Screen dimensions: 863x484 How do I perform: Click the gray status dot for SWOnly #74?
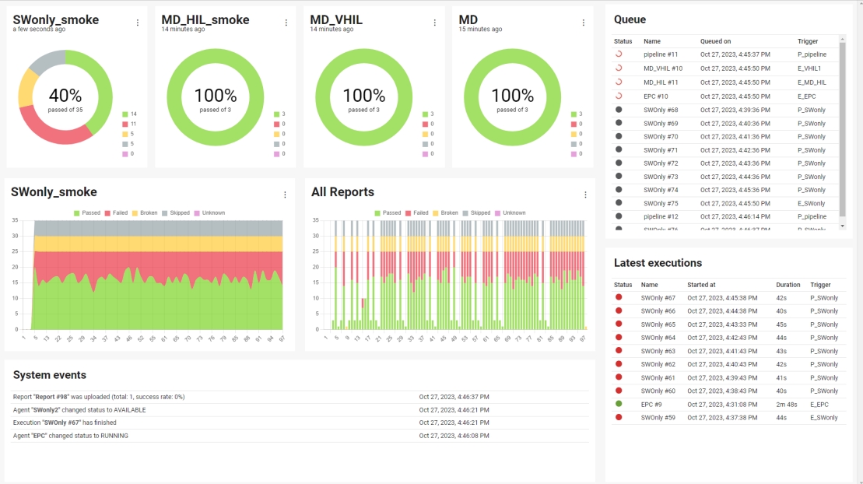point(619,189)
